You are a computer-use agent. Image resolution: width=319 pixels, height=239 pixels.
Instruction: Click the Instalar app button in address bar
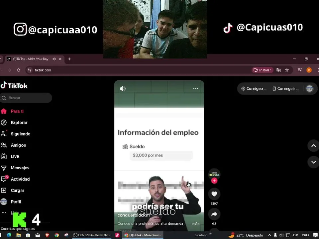262,70
